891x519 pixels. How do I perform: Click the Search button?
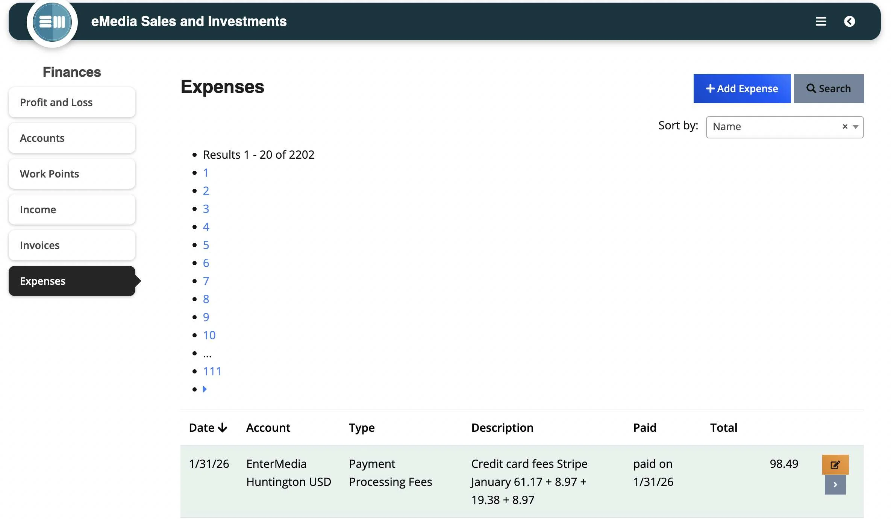[829, 88]
